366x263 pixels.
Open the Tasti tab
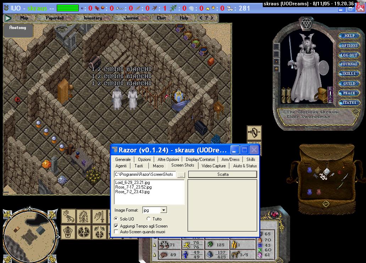click(139, 166)
